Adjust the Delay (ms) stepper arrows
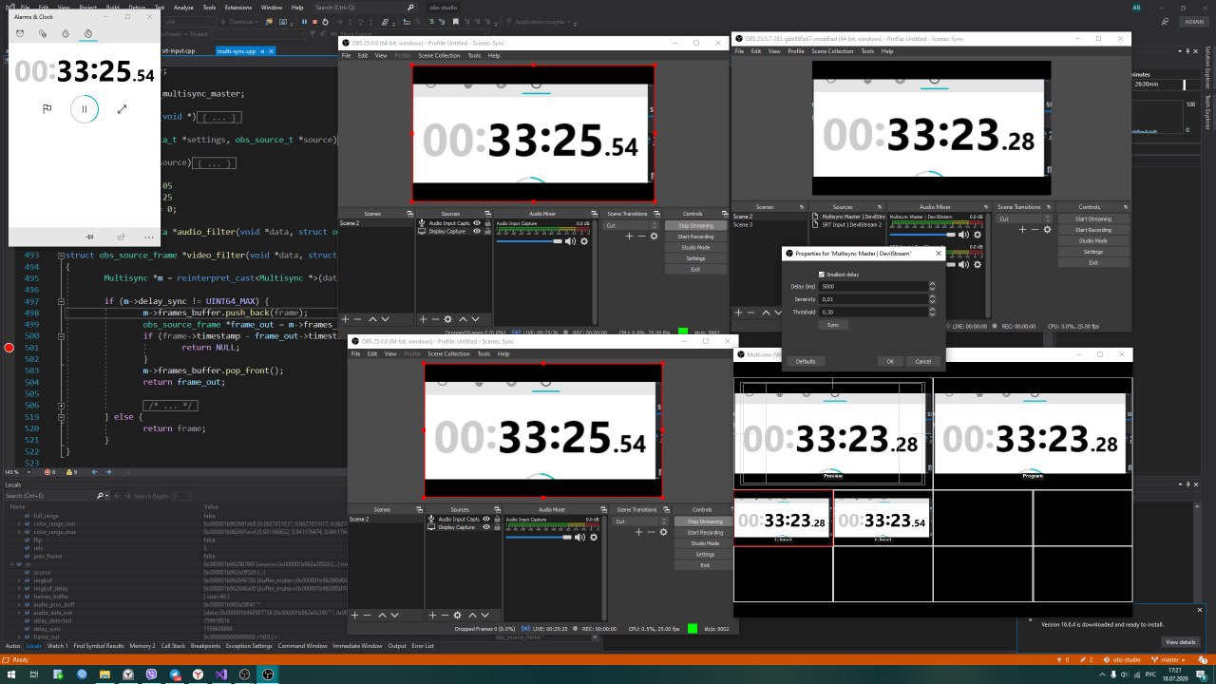1216x684 pixels. point(932,286)
